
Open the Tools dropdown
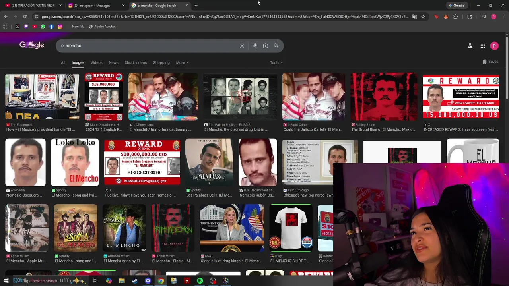276,62
